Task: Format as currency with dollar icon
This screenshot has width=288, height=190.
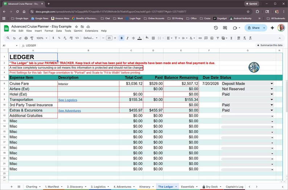Action: pos(53,38)
